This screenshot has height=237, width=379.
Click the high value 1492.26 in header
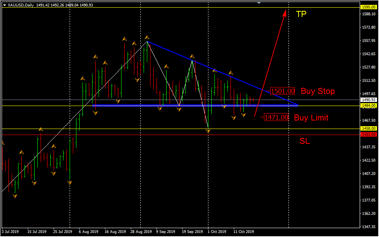pos(57,5)
